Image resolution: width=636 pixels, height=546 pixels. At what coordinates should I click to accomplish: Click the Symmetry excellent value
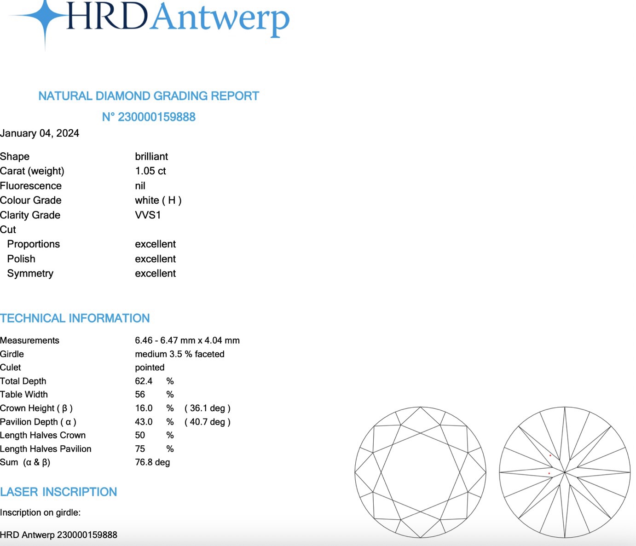click(x=156, y=273)
